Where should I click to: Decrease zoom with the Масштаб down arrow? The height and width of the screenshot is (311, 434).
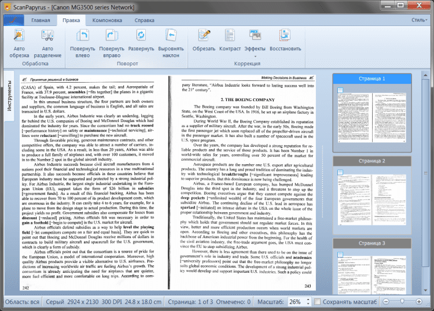(x=308, y=303)
